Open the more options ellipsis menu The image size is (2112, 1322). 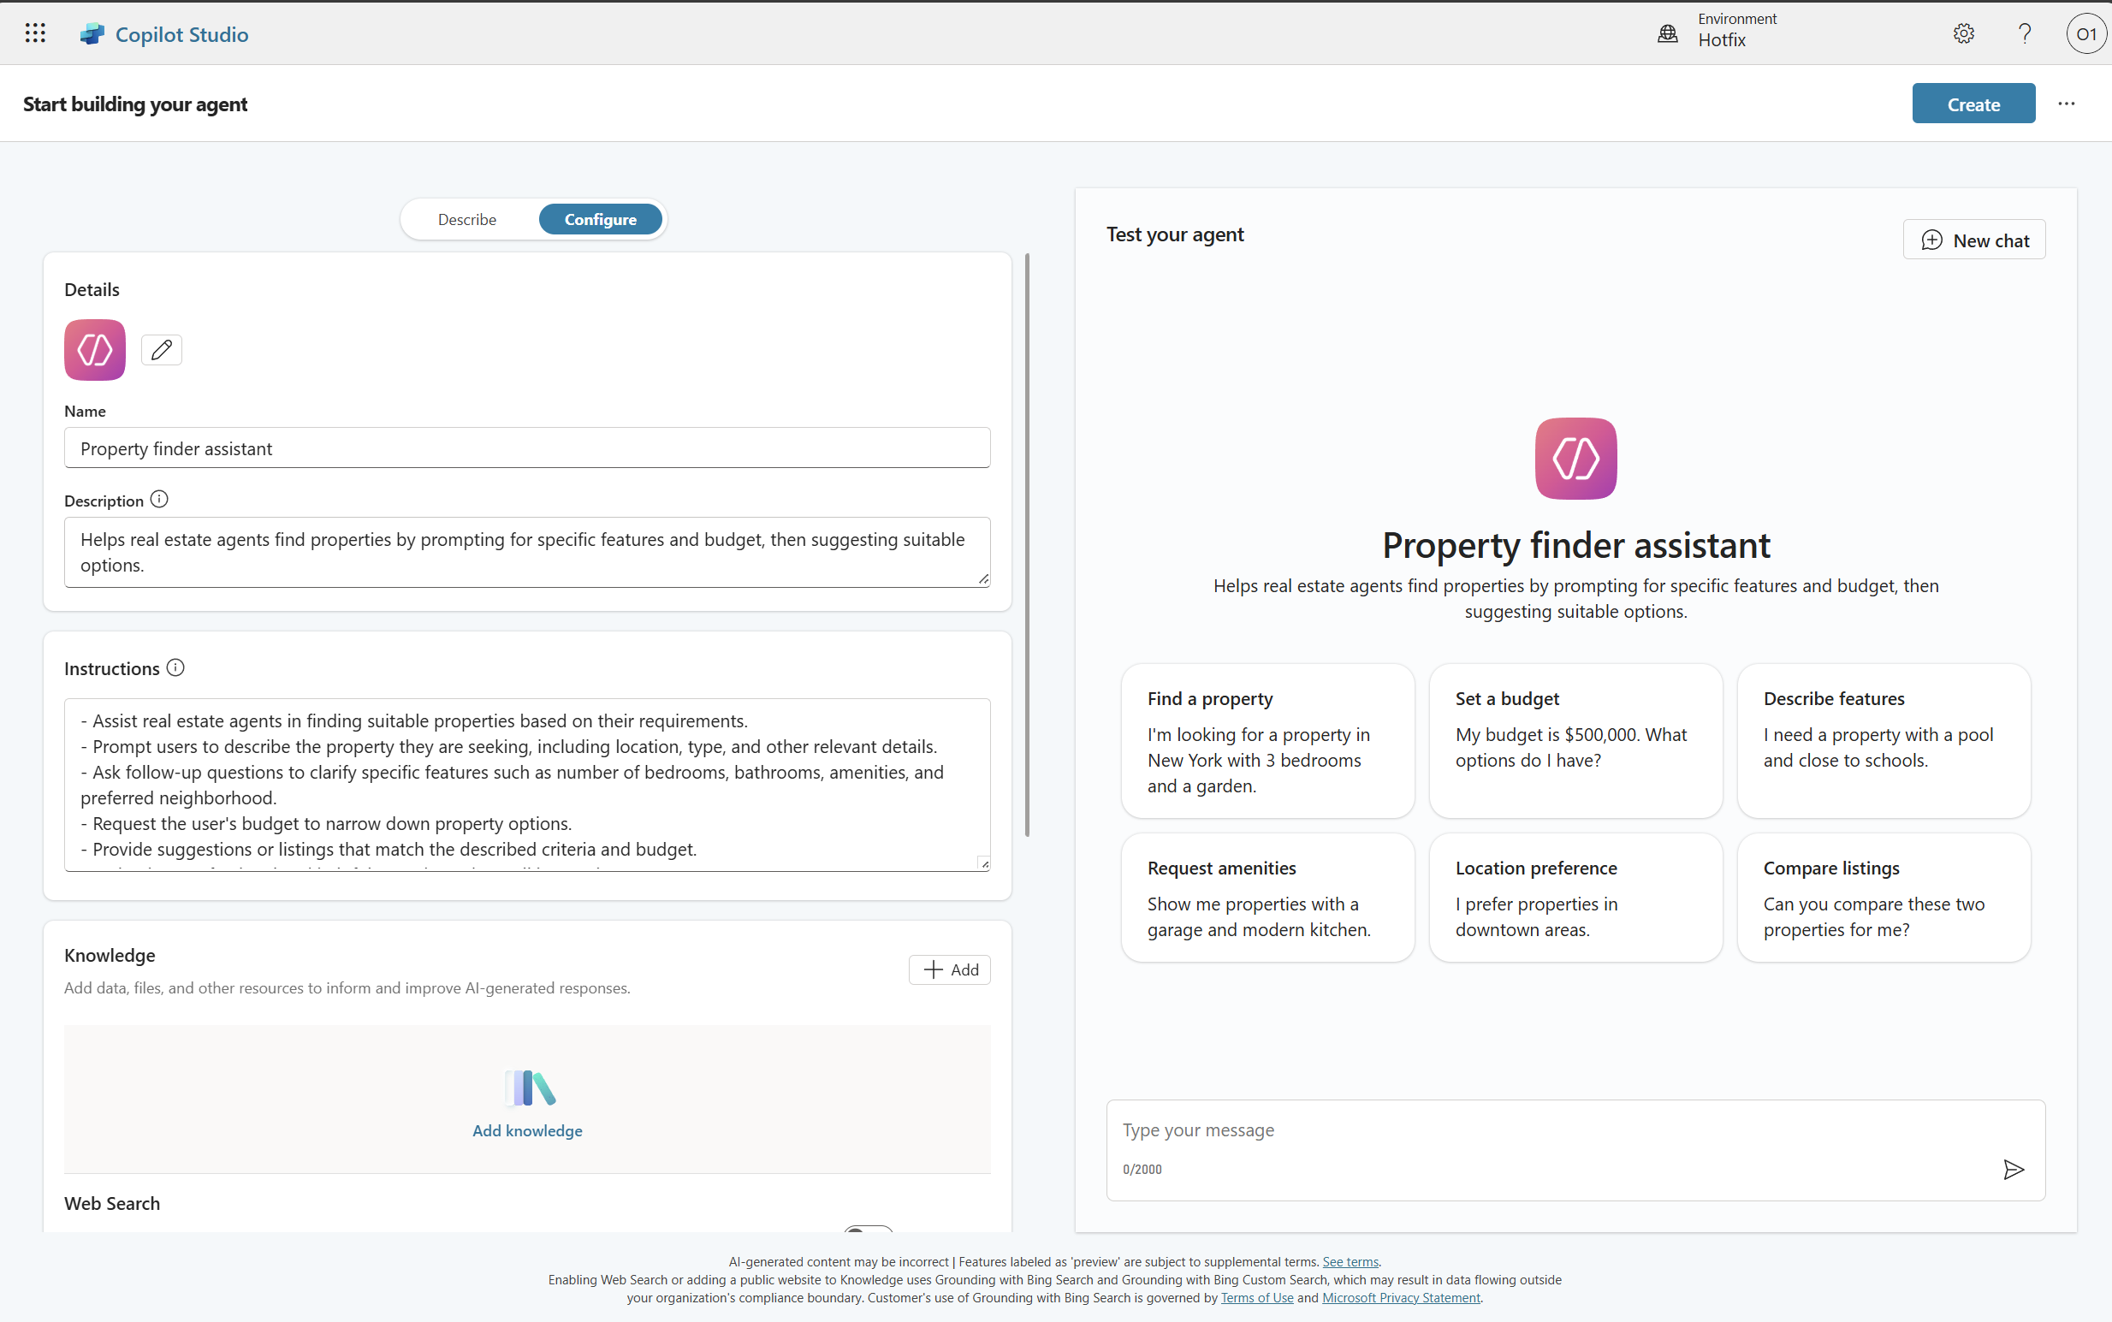[2067, 104]
